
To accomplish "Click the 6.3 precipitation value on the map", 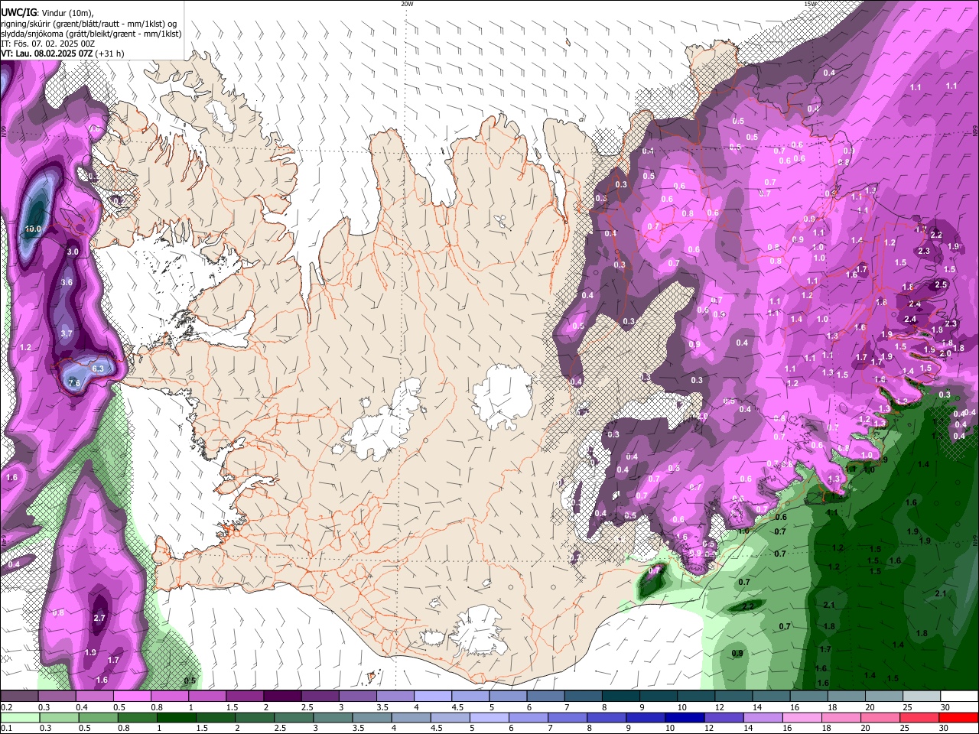I will tap(98, 369).
